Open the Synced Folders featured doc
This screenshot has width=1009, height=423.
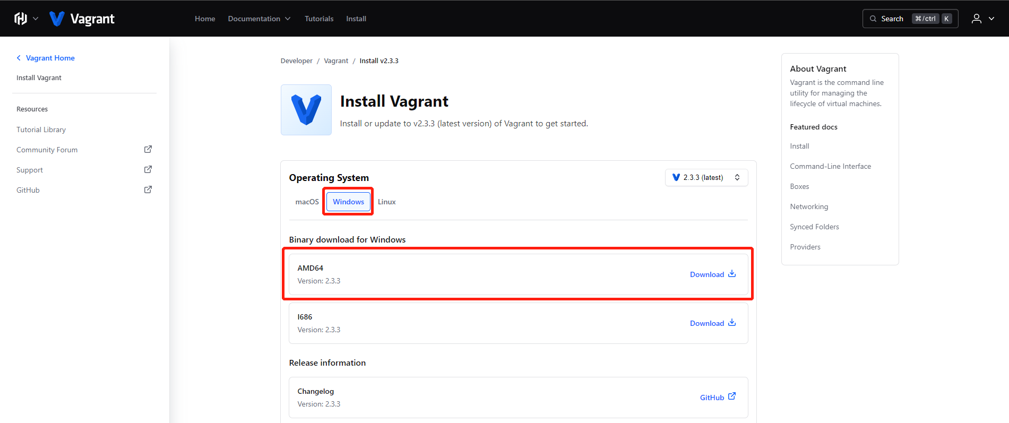click(814, 227)
